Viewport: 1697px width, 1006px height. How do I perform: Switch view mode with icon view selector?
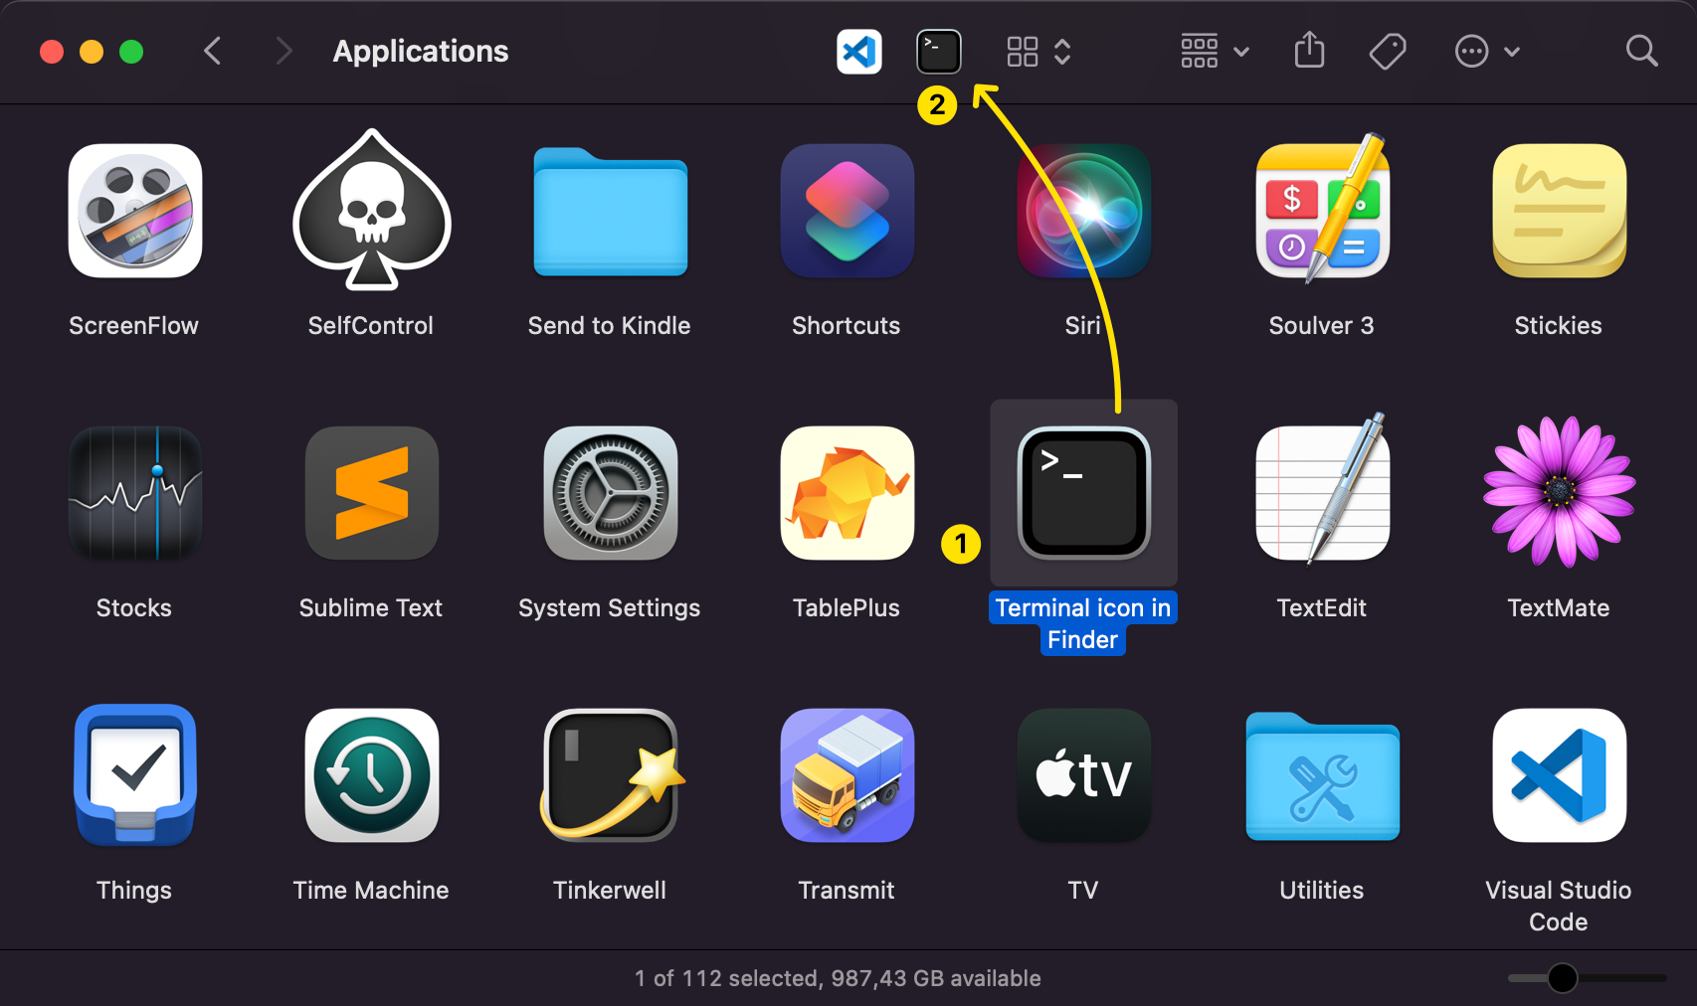pos(1037,52)
